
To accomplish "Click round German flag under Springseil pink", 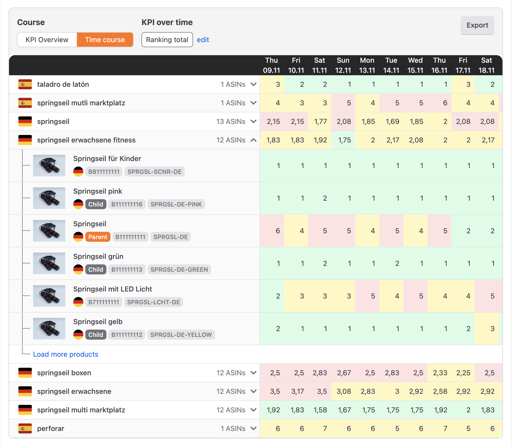I will pos(78,204).
